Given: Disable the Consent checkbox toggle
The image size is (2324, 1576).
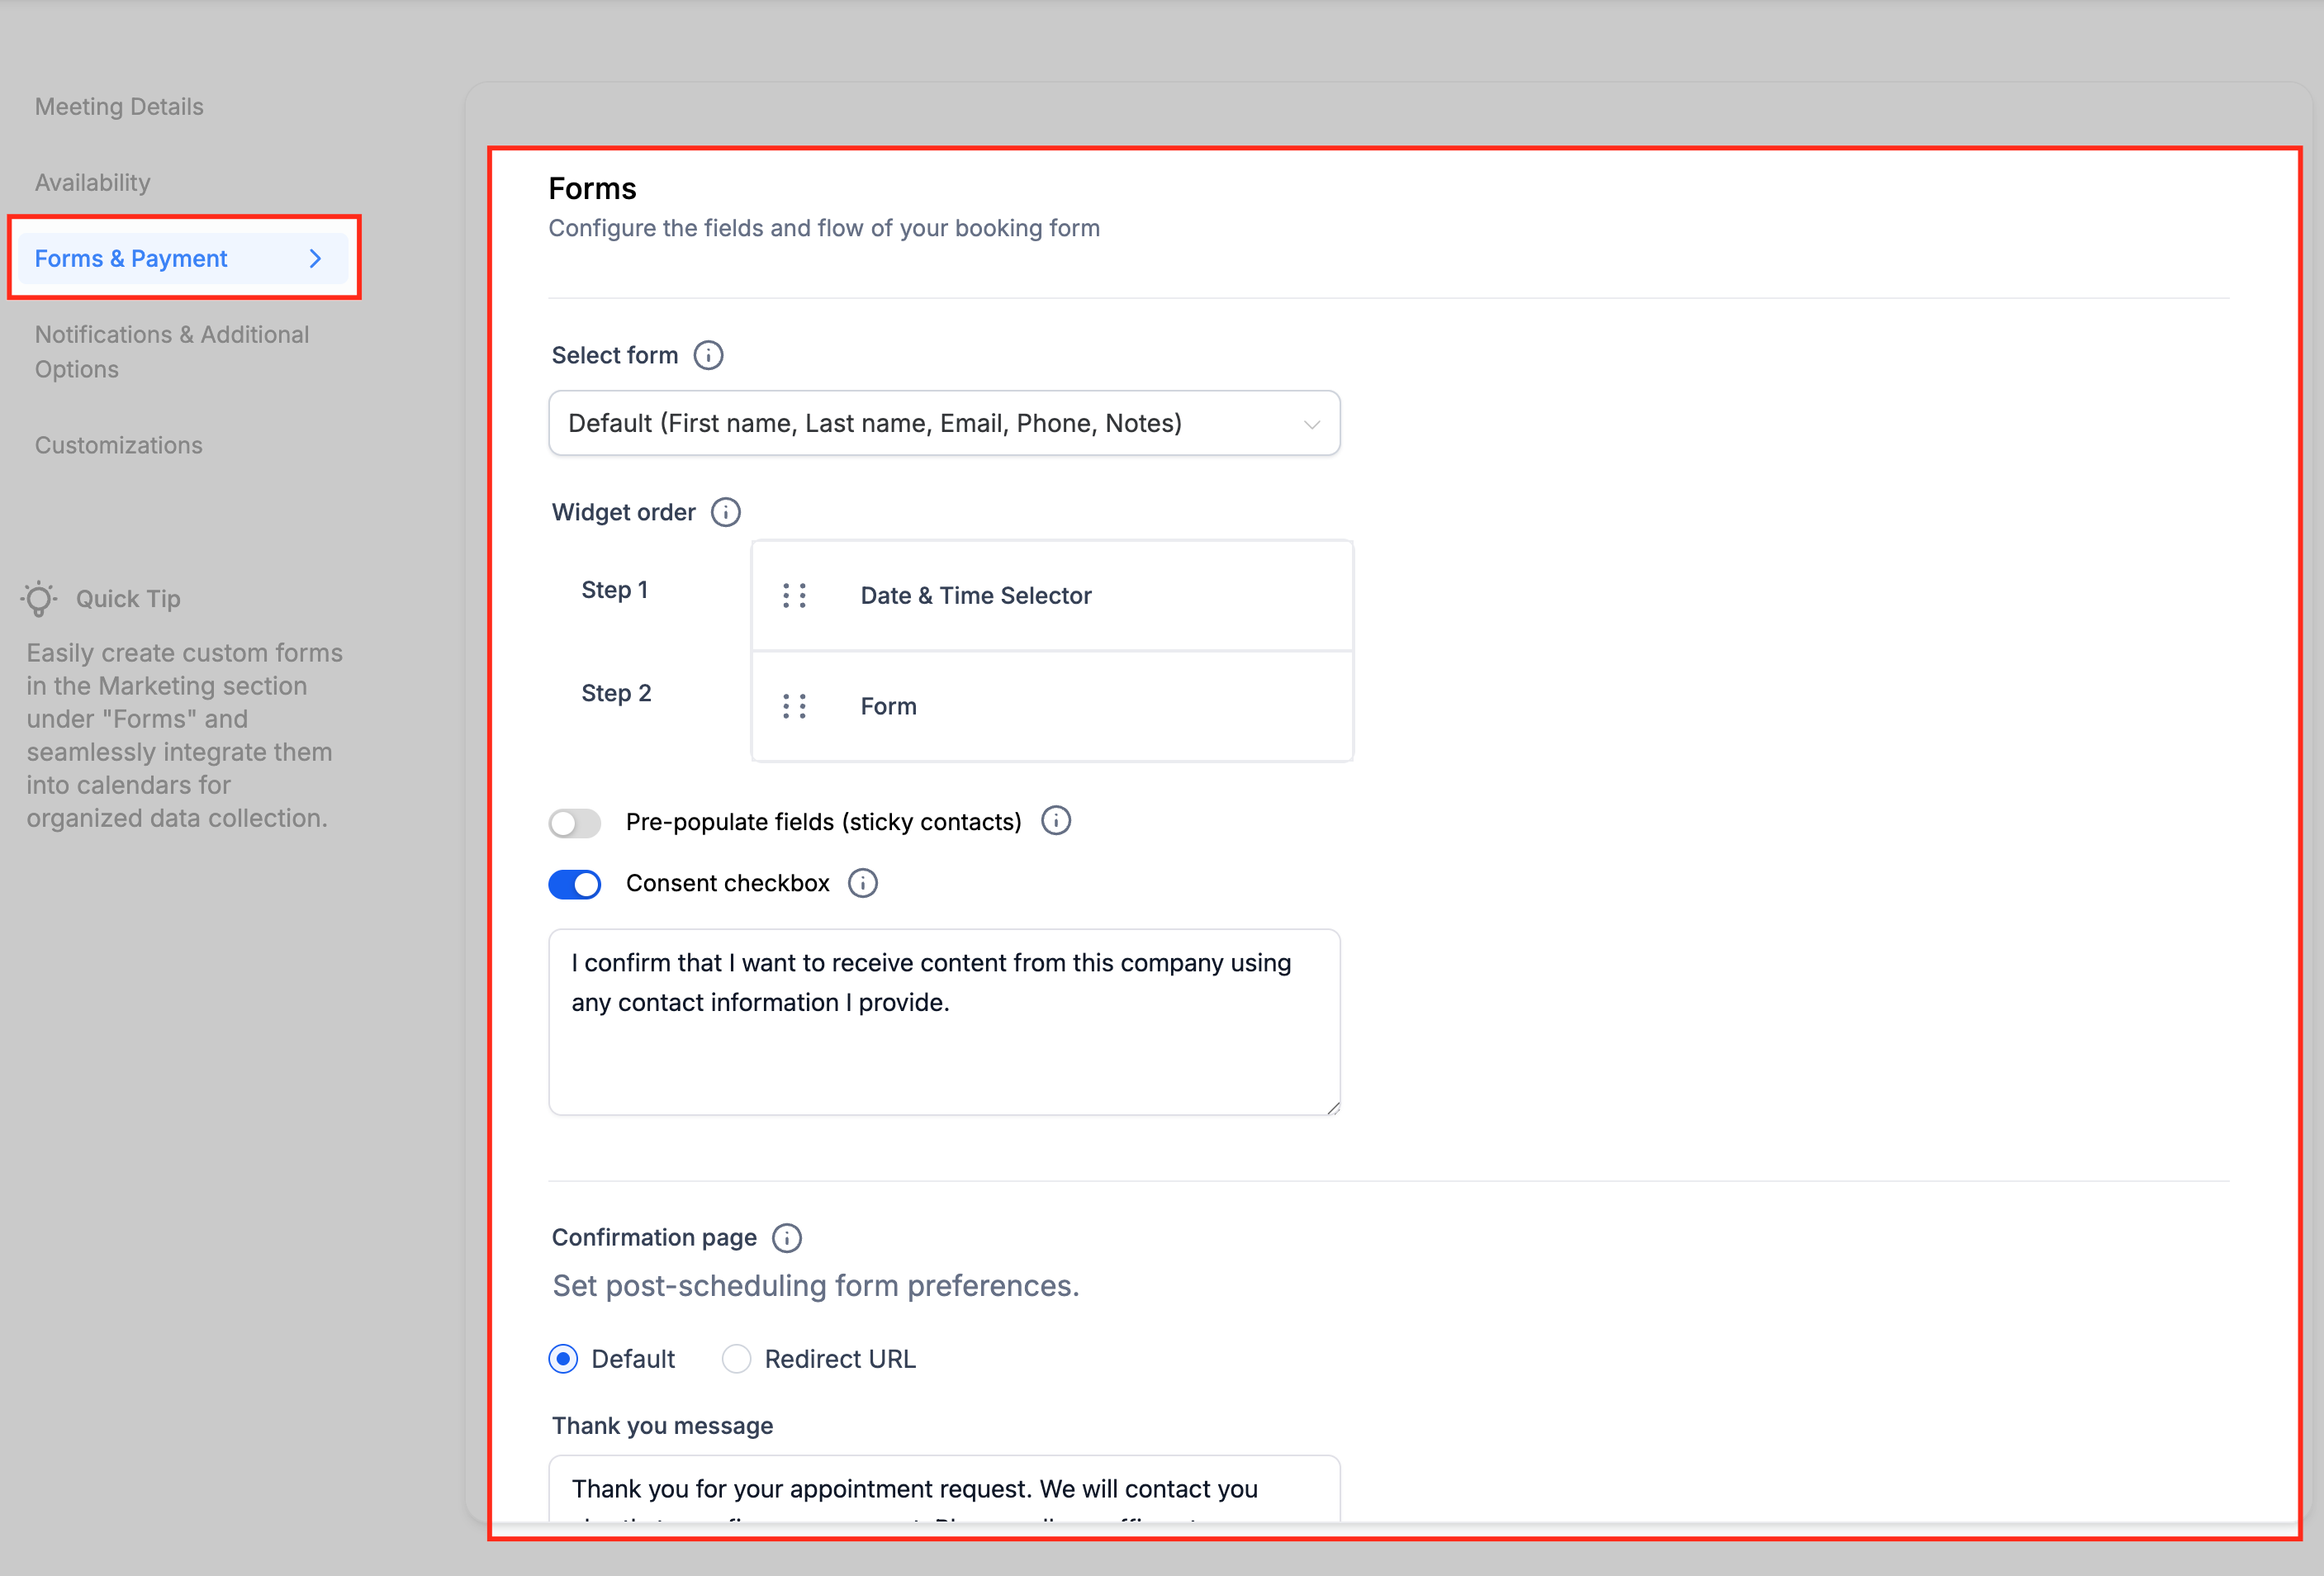Looking at the screenshot, I should pos(575,884).
